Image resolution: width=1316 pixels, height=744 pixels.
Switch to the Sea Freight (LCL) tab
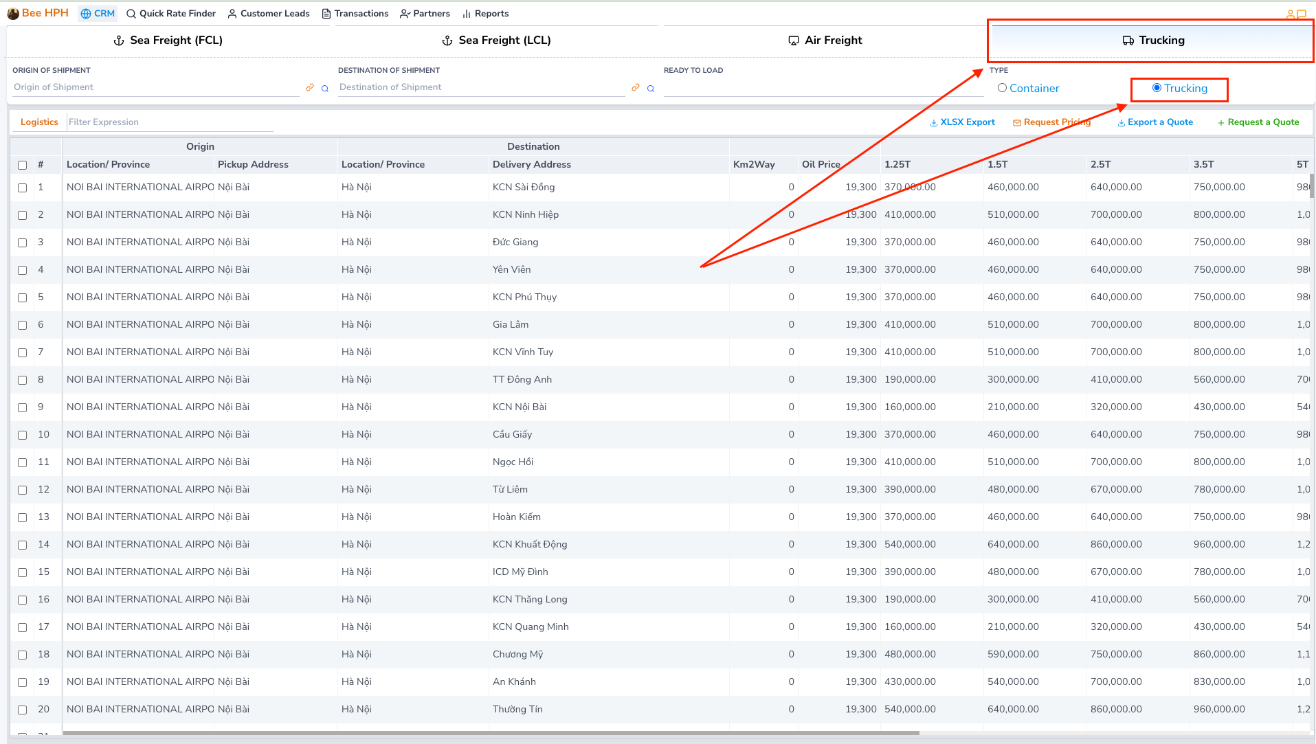[x=496, y=41]
